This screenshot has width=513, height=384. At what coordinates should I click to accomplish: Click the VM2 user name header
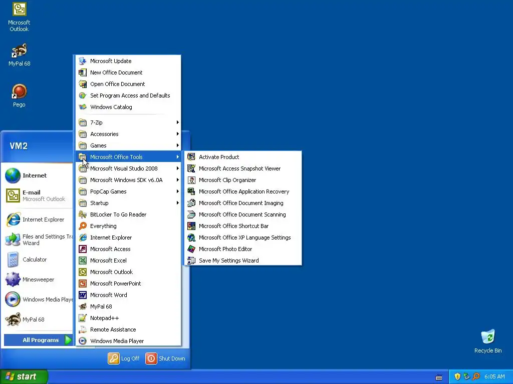click(x=19, y=146)
